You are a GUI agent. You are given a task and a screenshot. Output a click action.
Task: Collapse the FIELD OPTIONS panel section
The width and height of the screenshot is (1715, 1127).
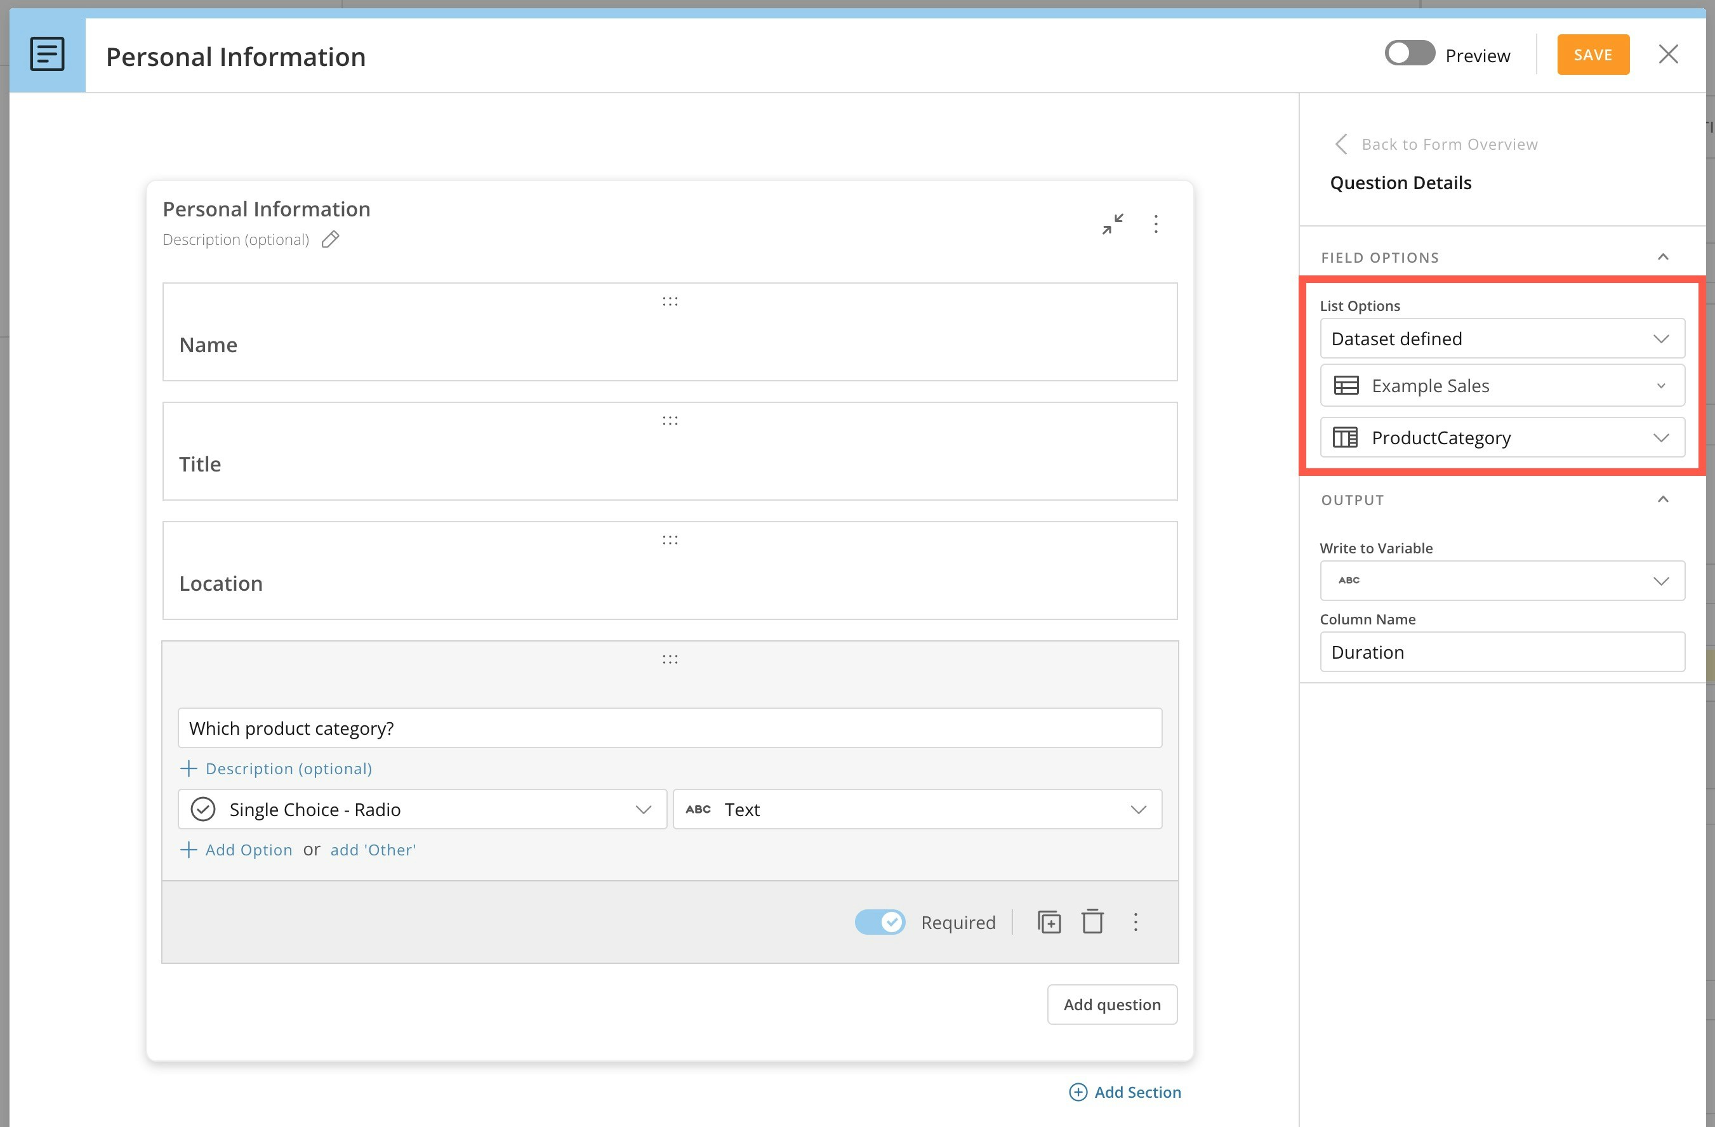(1662, 257)
